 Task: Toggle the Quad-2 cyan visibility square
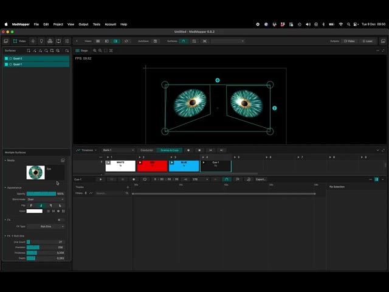[7, 58]
